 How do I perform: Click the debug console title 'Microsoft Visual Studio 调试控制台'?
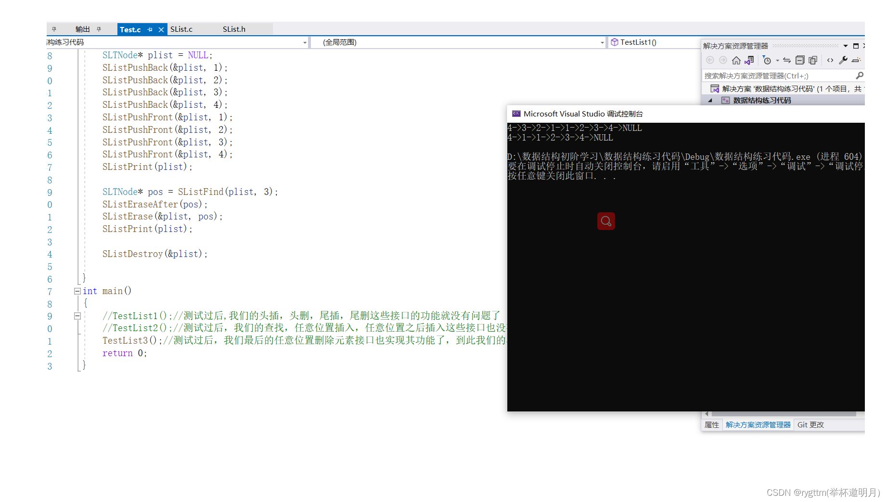[x=583, y=114]
